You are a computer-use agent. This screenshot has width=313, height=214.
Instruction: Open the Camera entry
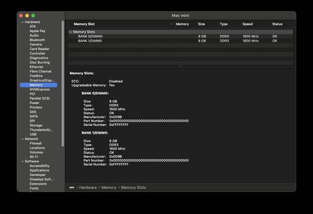point(35,44)
